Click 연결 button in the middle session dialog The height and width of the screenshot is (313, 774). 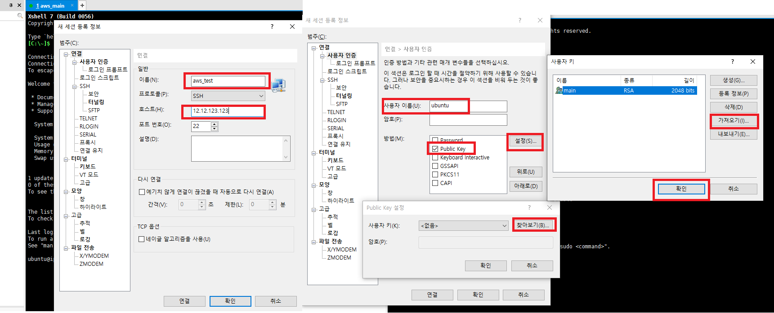[432, 295]
